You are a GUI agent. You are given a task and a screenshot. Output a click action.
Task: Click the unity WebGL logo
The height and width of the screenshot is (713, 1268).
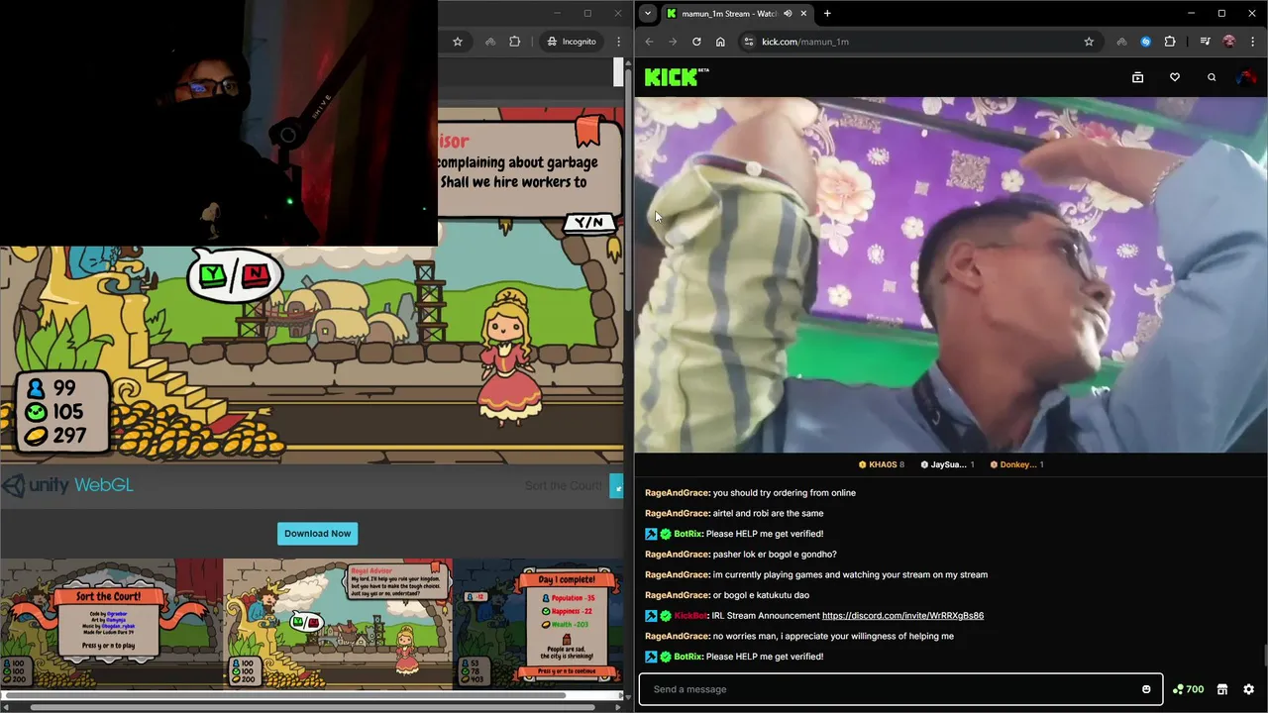coord(67,485)
